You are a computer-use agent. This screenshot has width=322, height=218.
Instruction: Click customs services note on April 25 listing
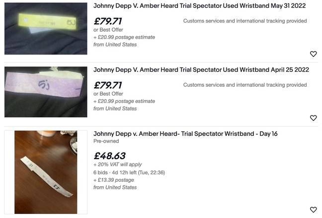click(245, 85)
